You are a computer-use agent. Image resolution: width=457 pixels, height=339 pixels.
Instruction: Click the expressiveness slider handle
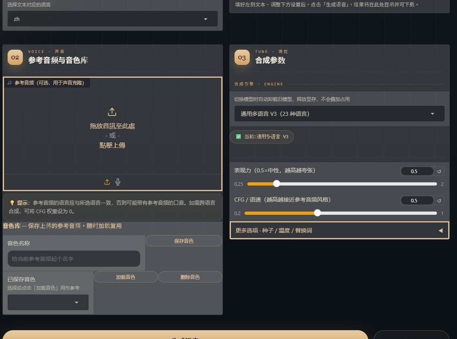[277, 184]
